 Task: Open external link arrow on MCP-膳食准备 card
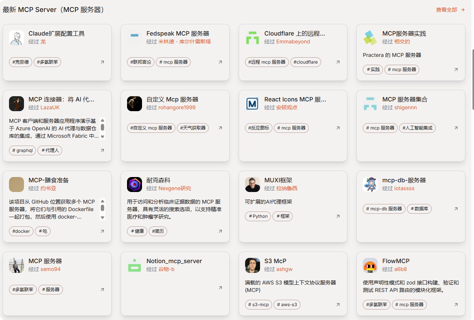click(102, 231)
